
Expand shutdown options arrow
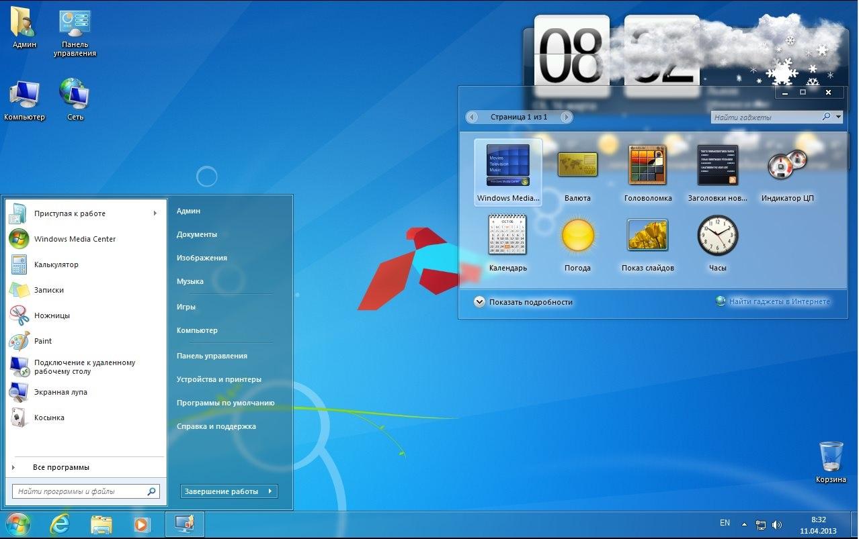270,491
